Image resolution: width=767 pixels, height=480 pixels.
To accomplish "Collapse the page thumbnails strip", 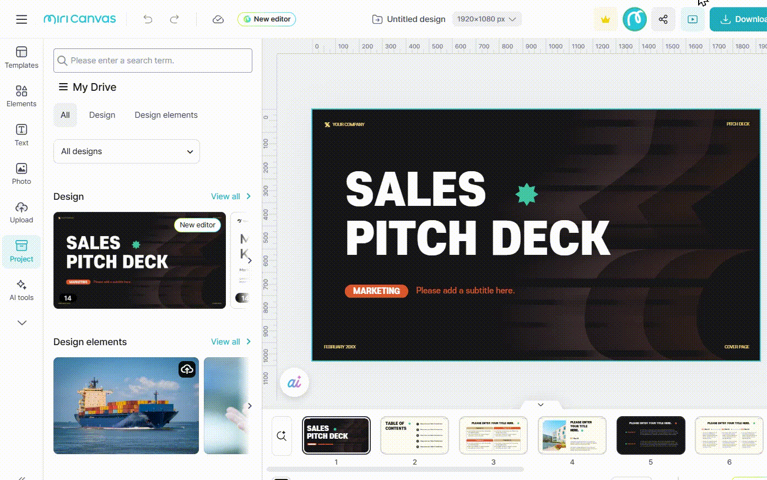I will point(541,405).
